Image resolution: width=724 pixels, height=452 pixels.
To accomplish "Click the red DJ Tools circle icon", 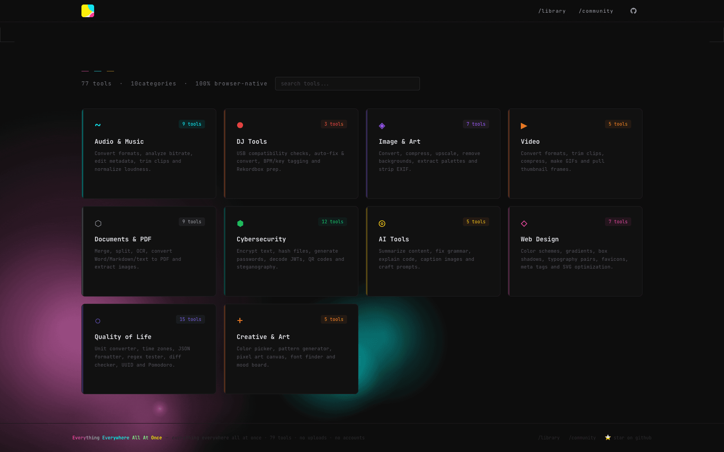I will click(x=240, y=125).
